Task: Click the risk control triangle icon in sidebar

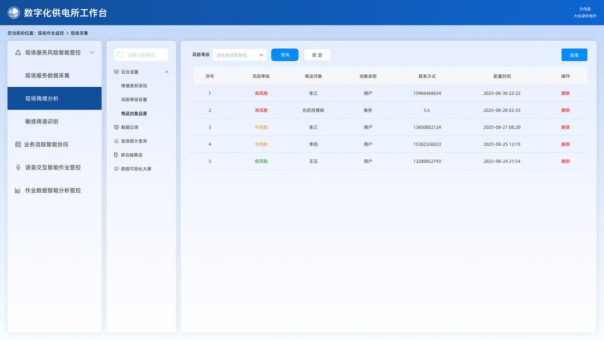Action: (x=18, y=53)
